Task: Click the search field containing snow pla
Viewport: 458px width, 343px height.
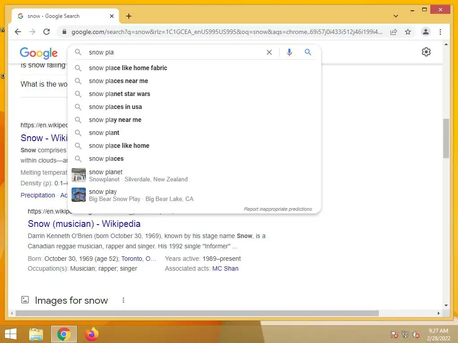Action: (x=175, y=52)
